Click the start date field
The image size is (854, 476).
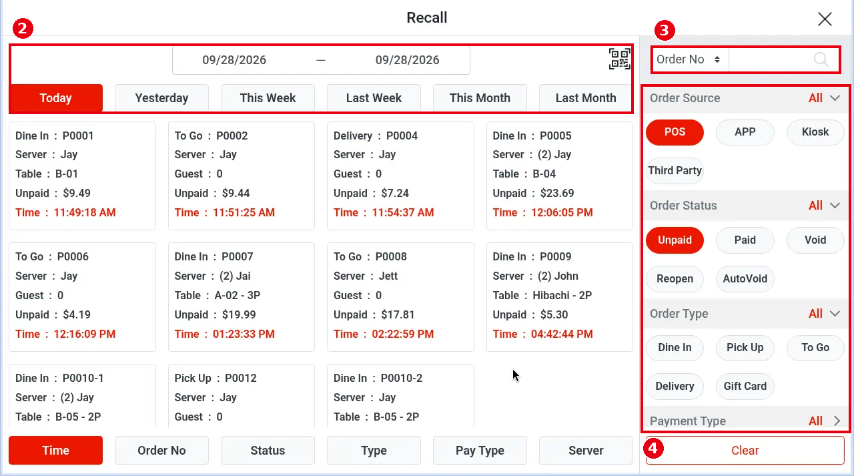(x=234, y=60)
